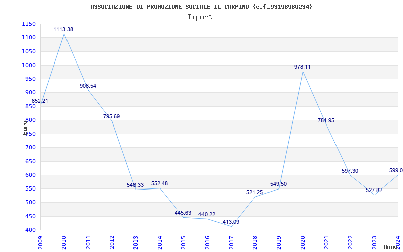Select the Euro y-axis title
The image size is (403, 252).
(x=25, y=127)
